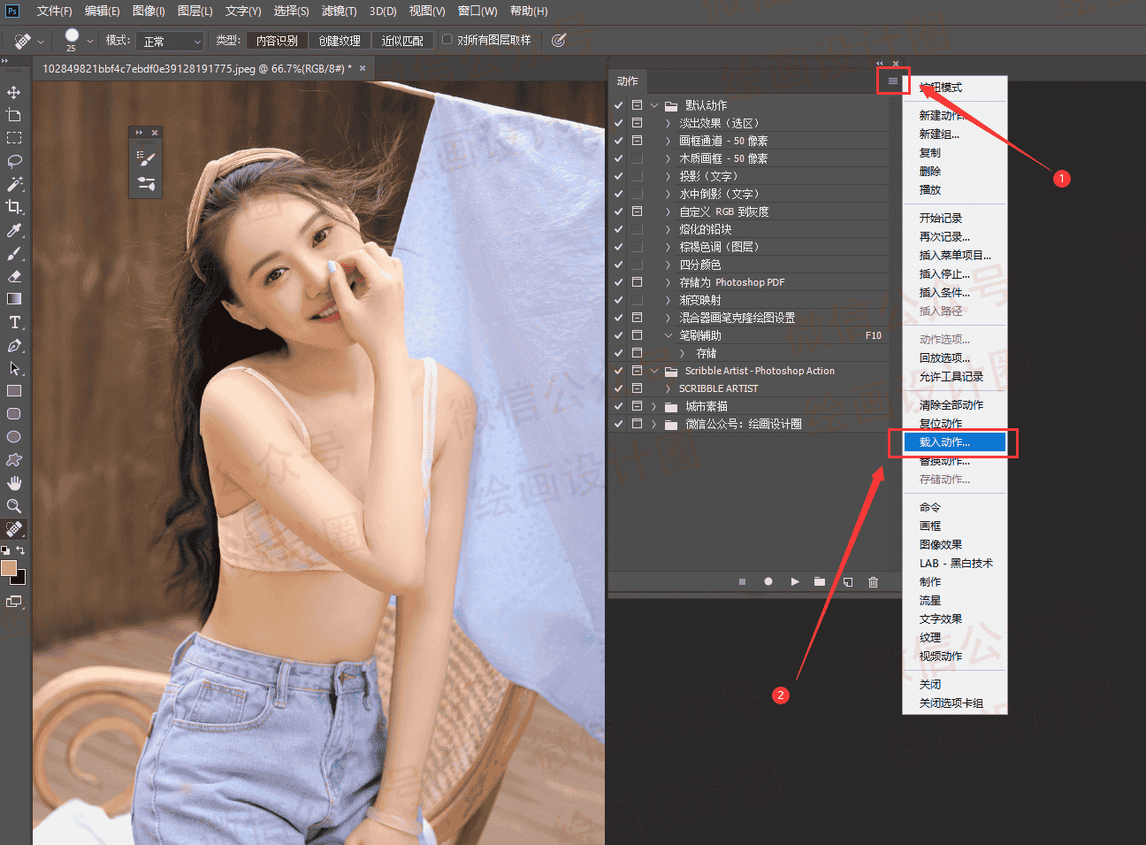Toggle the checkmark for 城市素描 set

pyautogui.click(x=619, y=406)
